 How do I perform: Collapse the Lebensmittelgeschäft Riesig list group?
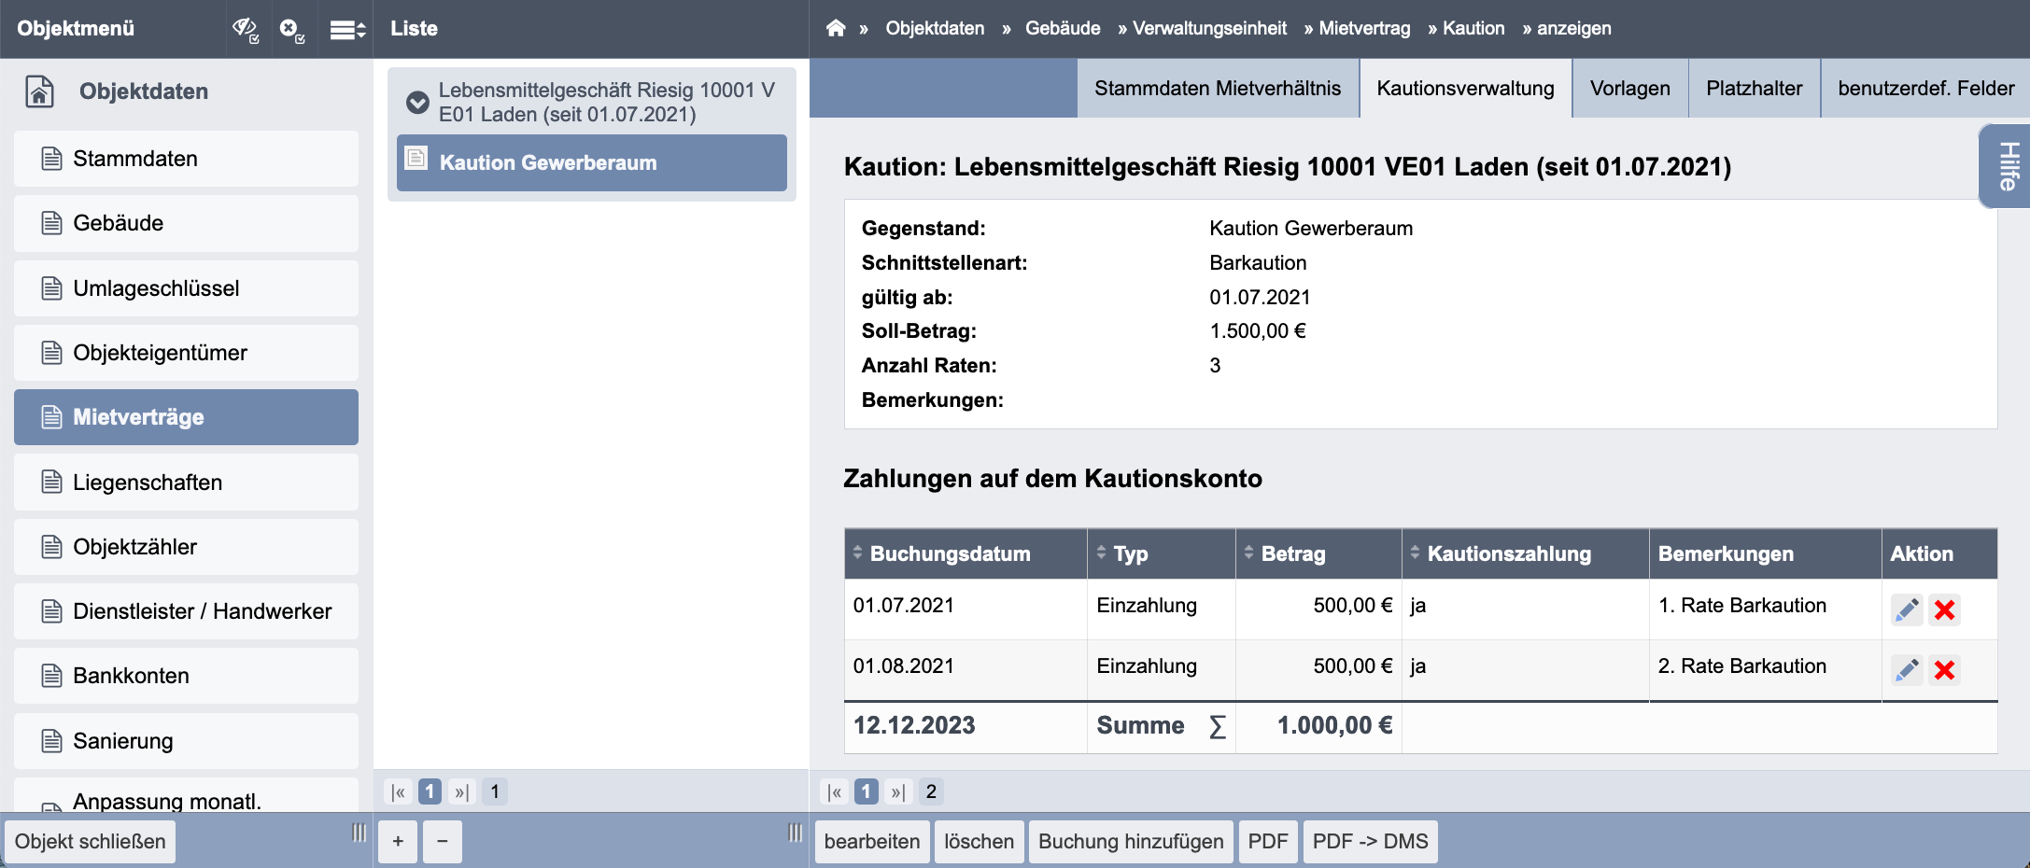[417, 102]
